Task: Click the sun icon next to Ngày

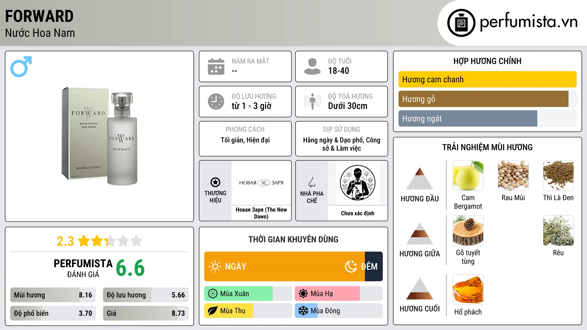Action: point(215,266)
